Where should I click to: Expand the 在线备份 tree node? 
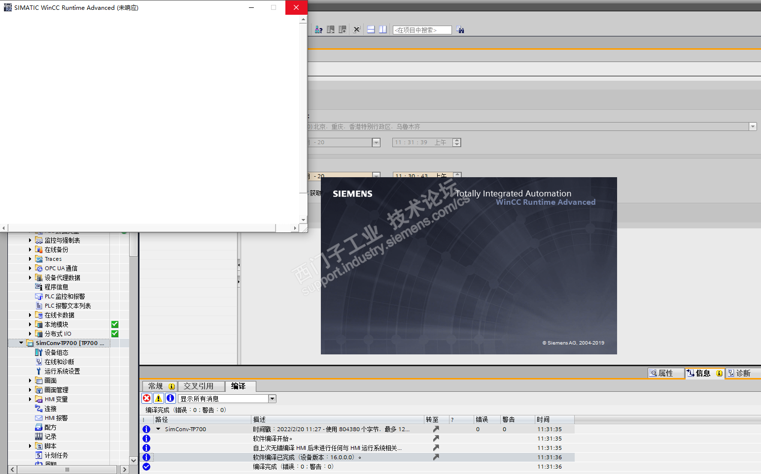pos(30,250)
